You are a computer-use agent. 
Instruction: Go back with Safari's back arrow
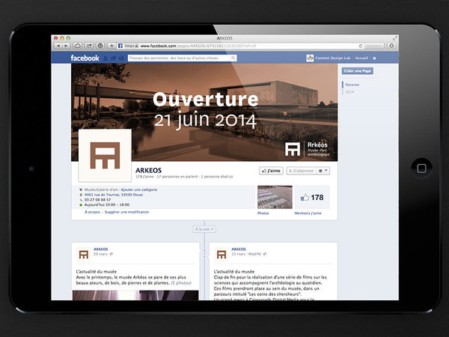[58, 46]
